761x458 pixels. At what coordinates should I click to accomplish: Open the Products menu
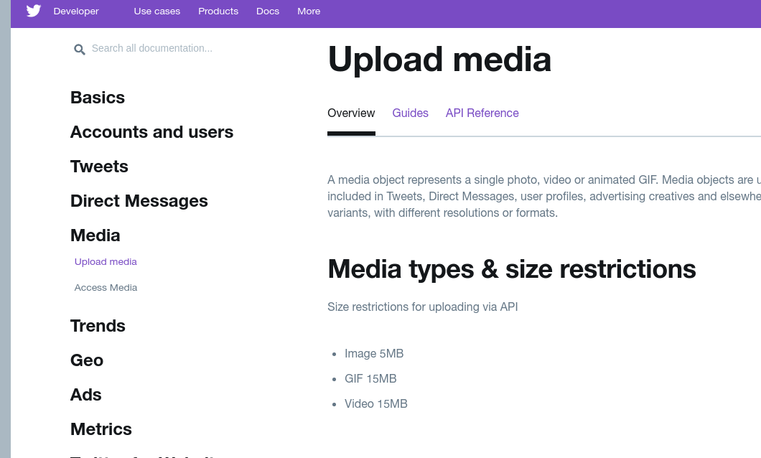coord(218,11)
